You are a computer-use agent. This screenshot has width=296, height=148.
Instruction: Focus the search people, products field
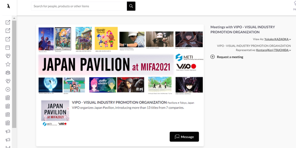pyautogui.click(x=79, y=6)
